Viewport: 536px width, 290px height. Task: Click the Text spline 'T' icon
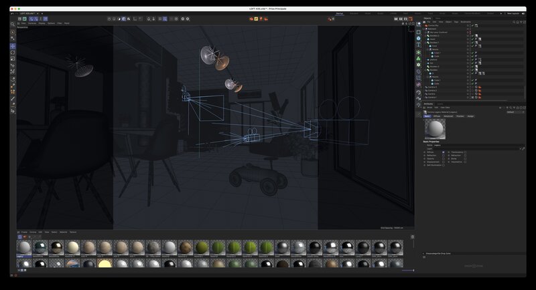click(x=419, y=45)
